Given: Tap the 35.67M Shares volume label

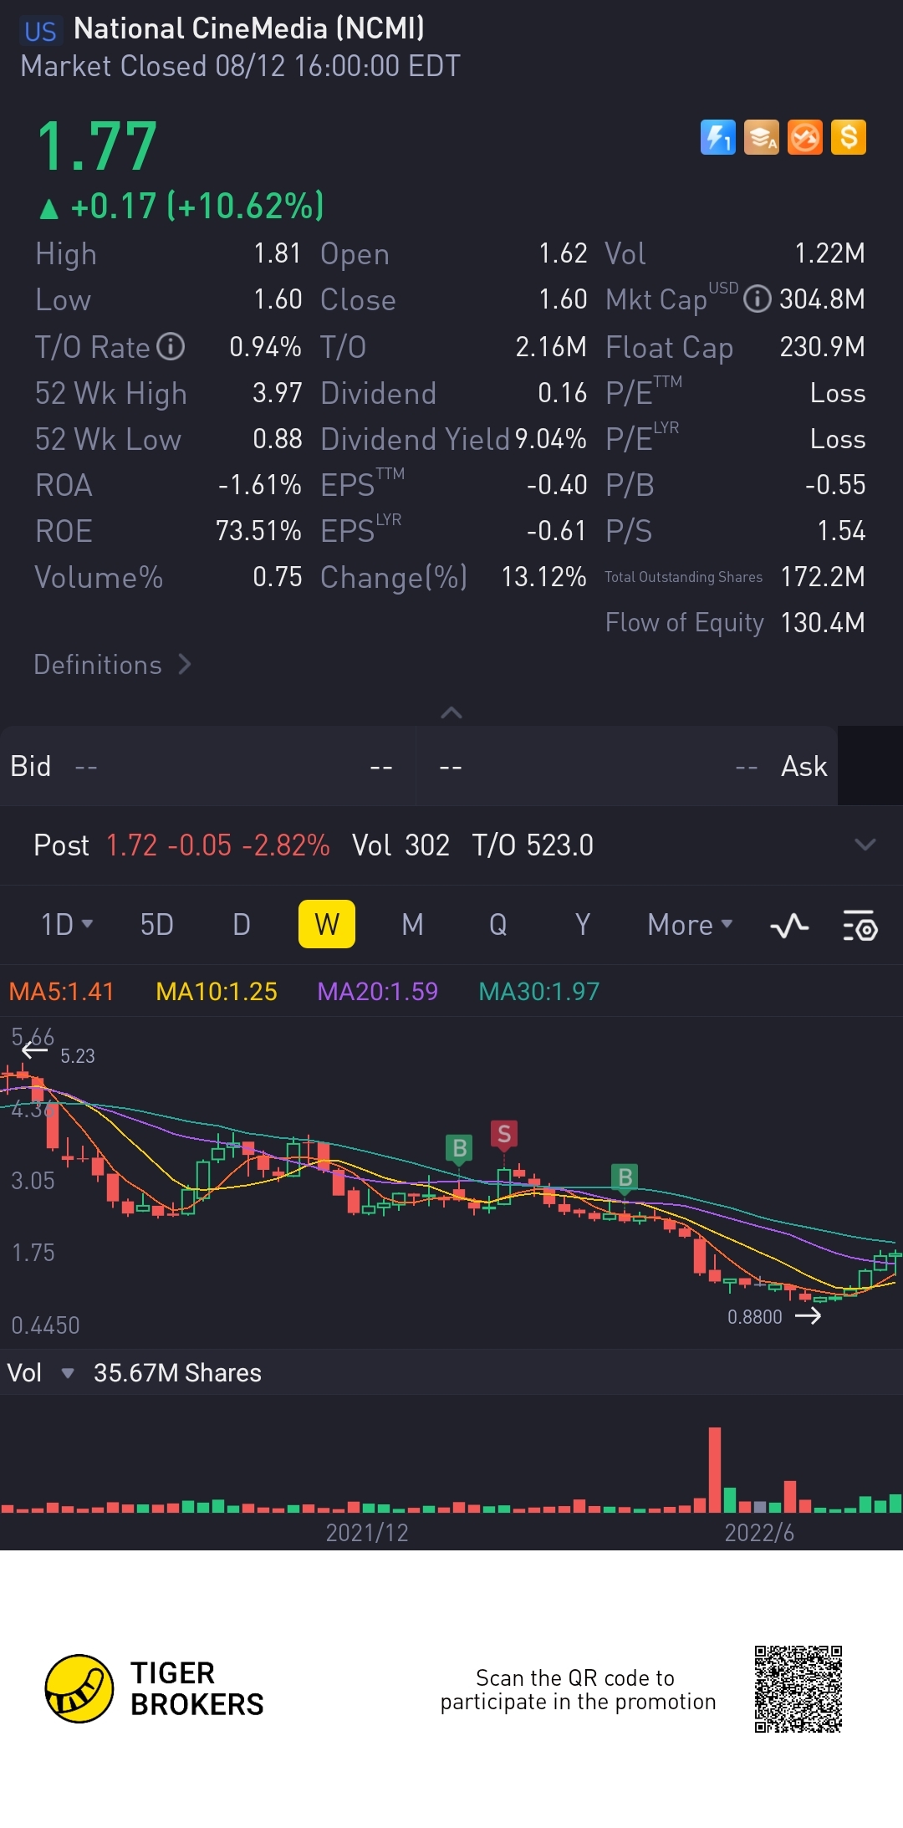Looking at the screenshot, I should tap(177, 1372).
